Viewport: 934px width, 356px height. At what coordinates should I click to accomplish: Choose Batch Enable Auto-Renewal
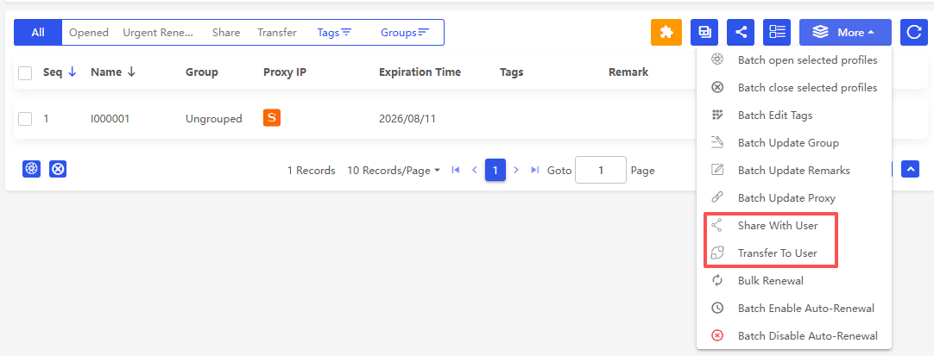click(x=794, y=309)
